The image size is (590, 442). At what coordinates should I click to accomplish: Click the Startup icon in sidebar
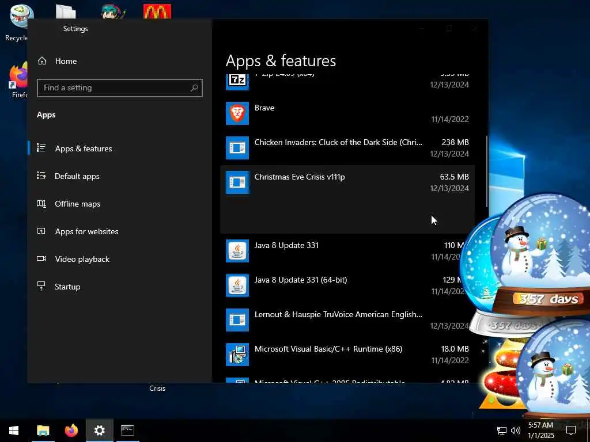click(x=41, y=286)
